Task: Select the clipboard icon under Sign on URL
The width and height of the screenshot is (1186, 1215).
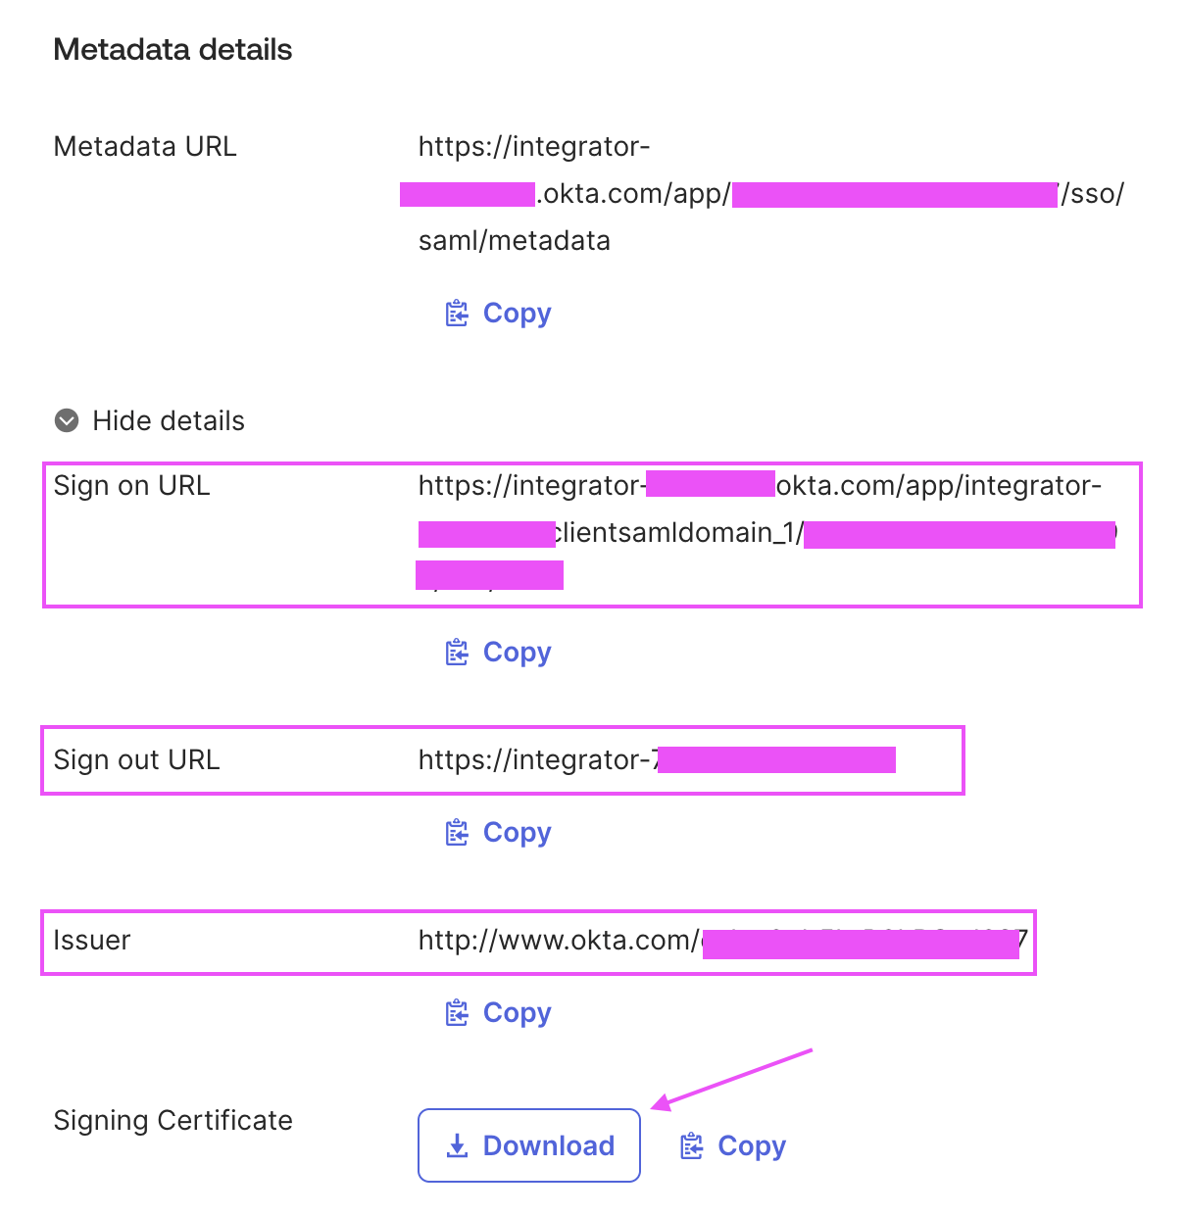Action: 456,652
